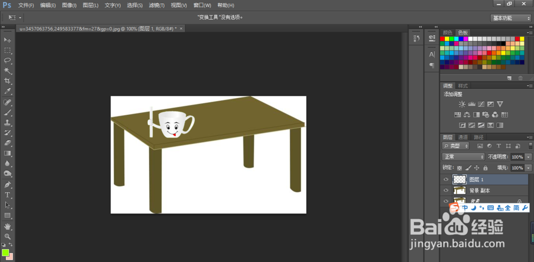The width and height of the screenshot is (534, 262).
Task: Open the 滤镜(T) menu
Action: pos(156,5)
